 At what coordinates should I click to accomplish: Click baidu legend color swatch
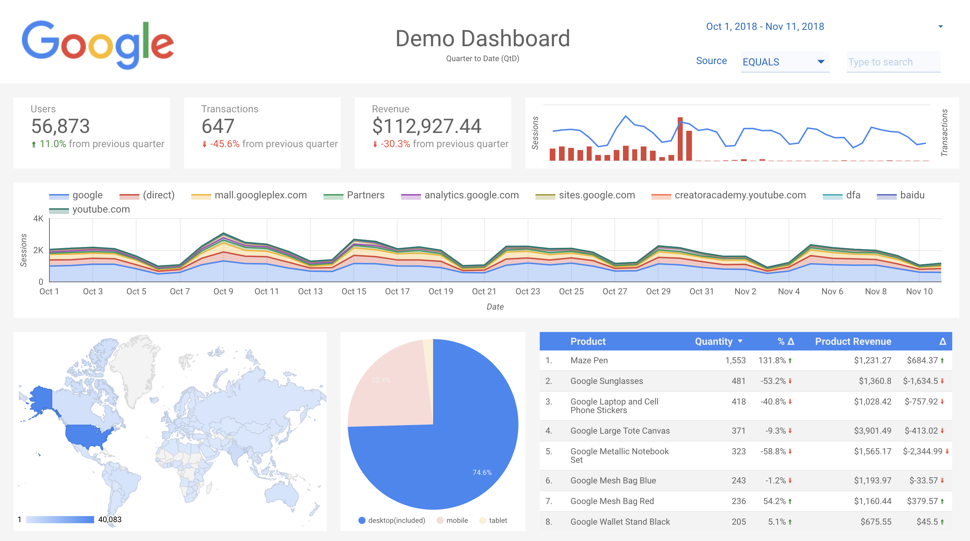886,196
